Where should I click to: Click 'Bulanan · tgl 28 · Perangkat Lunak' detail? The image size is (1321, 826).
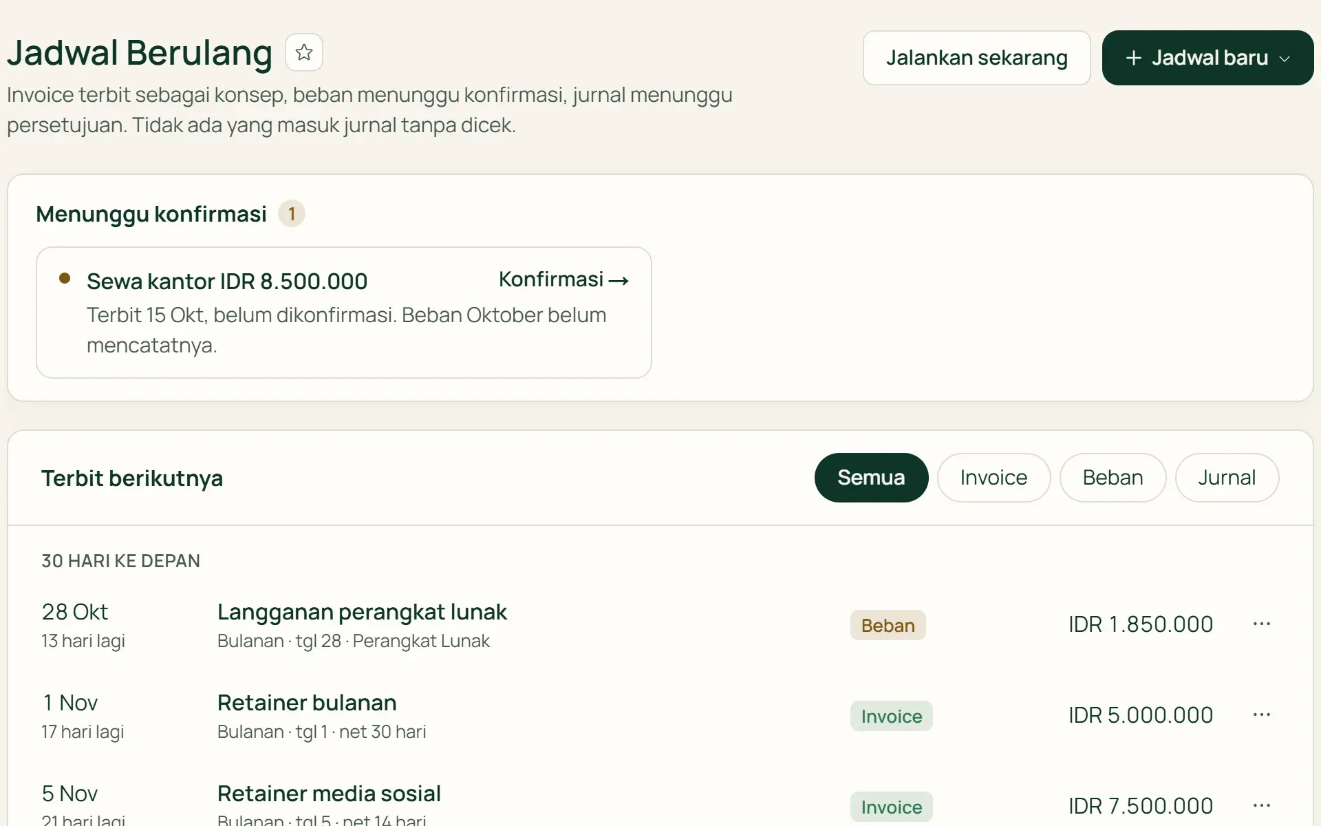pos(354,641)
